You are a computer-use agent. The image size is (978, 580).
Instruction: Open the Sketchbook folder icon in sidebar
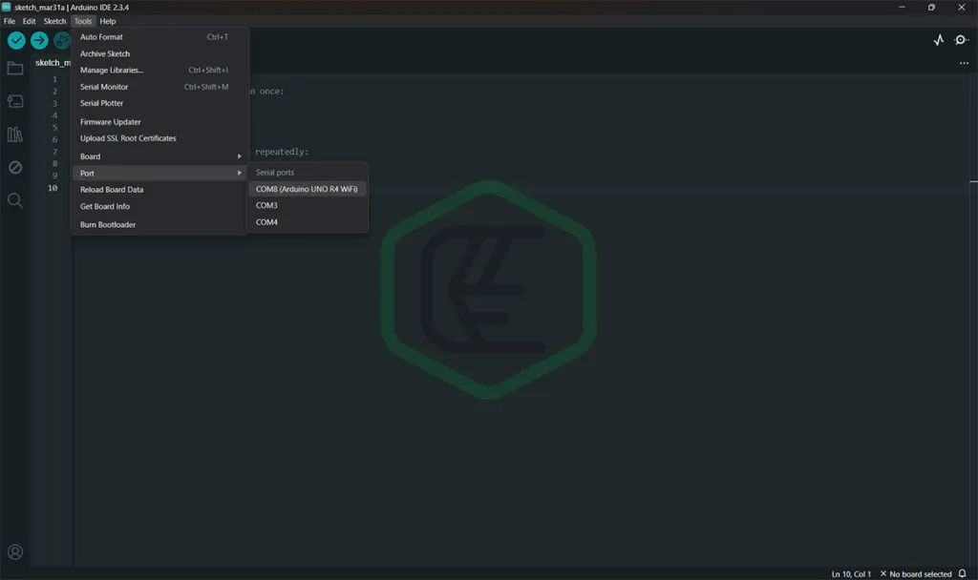tap(15, 68)
